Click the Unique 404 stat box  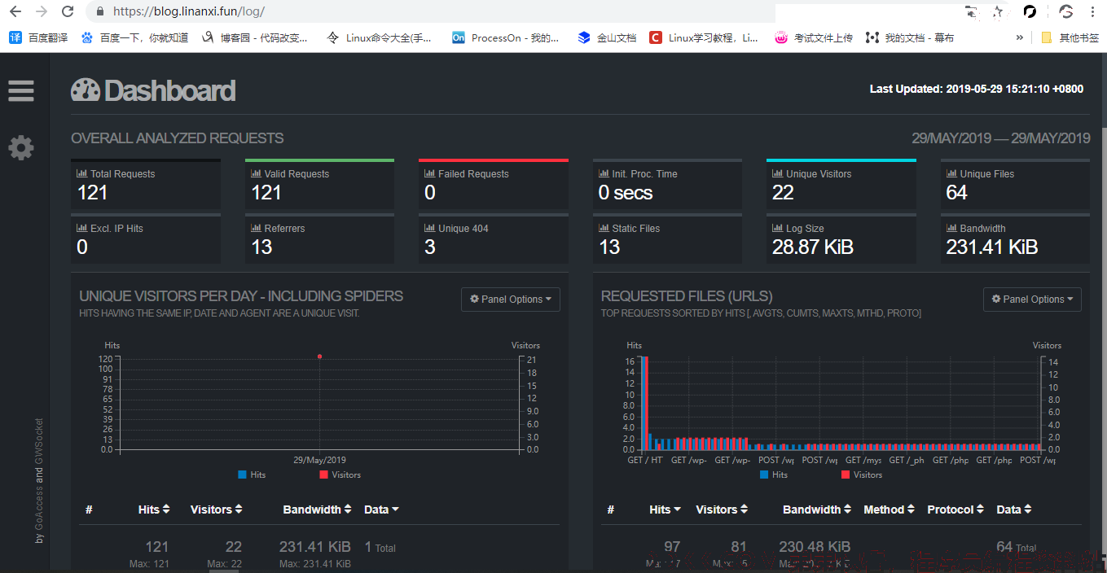pyautogui.click(x=494, y=239)
